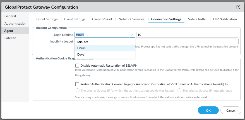Click the Login Lifetime value field
The width and height of the screenshot is (245, 120).
point(187,35)
